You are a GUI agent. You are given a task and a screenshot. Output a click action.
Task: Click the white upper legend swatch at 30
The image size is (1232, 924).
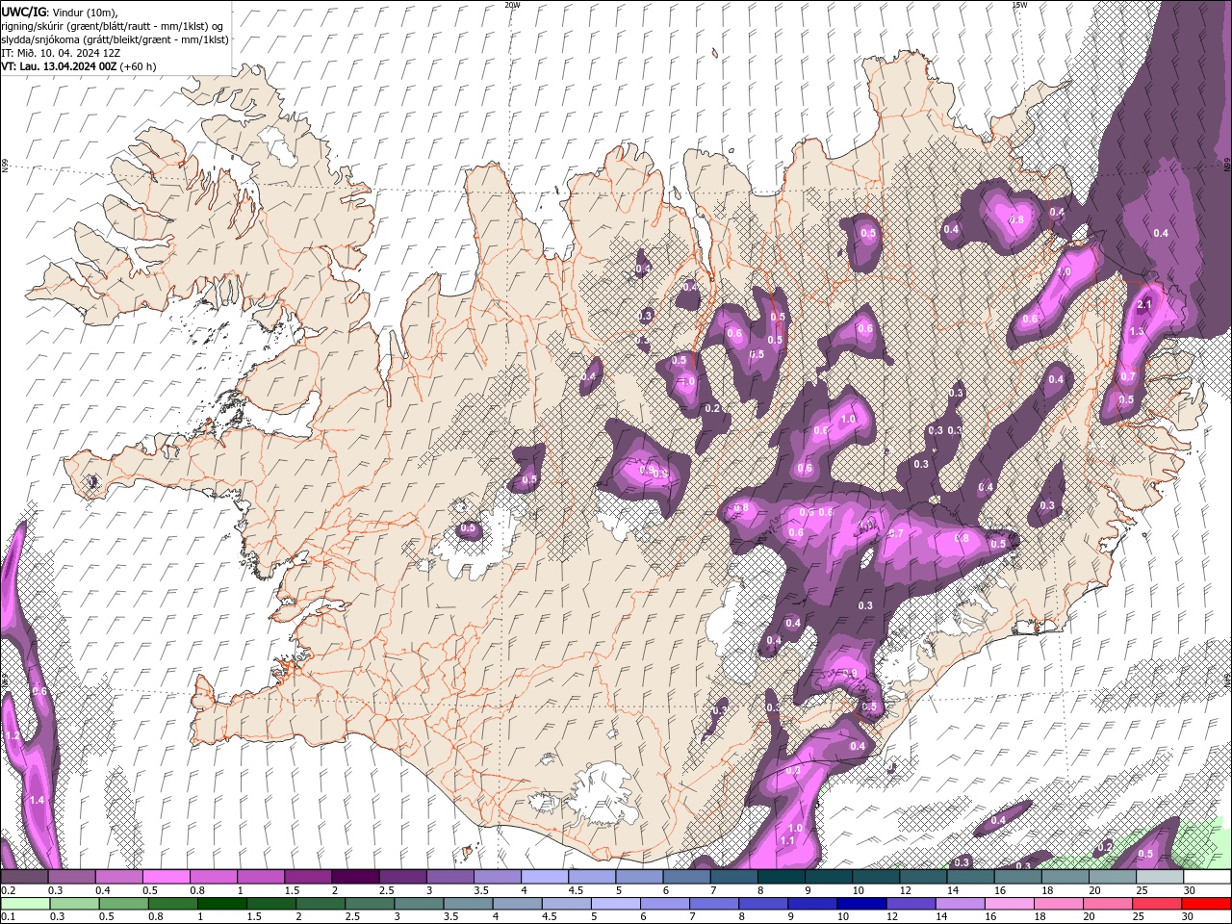point(1207,877)
